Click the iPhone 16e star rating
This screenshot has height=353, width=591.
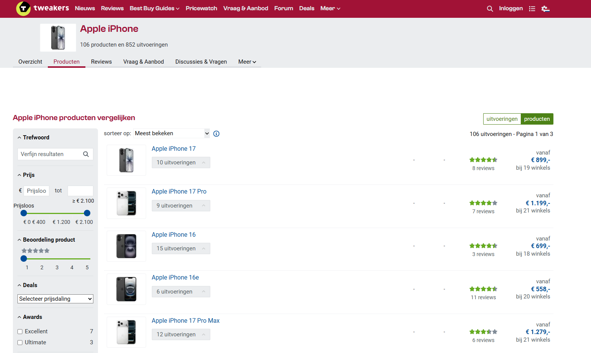coord(483,289)
